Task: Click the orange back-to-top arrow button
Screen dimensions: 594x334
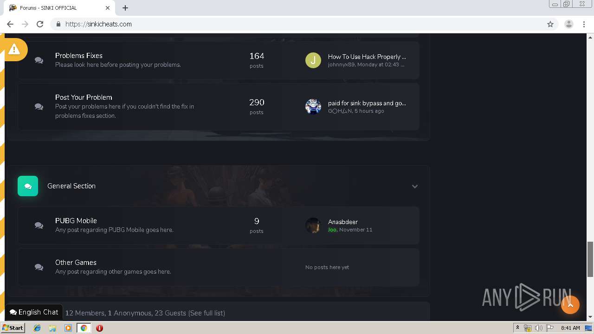Action: 570,305
